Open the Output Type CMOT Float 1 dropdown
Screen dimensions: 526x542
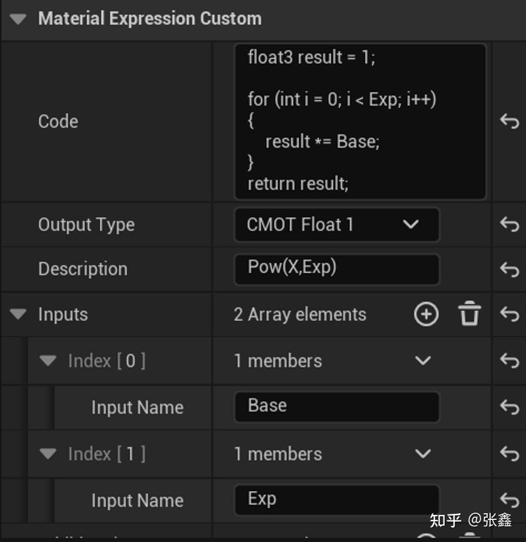point(336,225)
